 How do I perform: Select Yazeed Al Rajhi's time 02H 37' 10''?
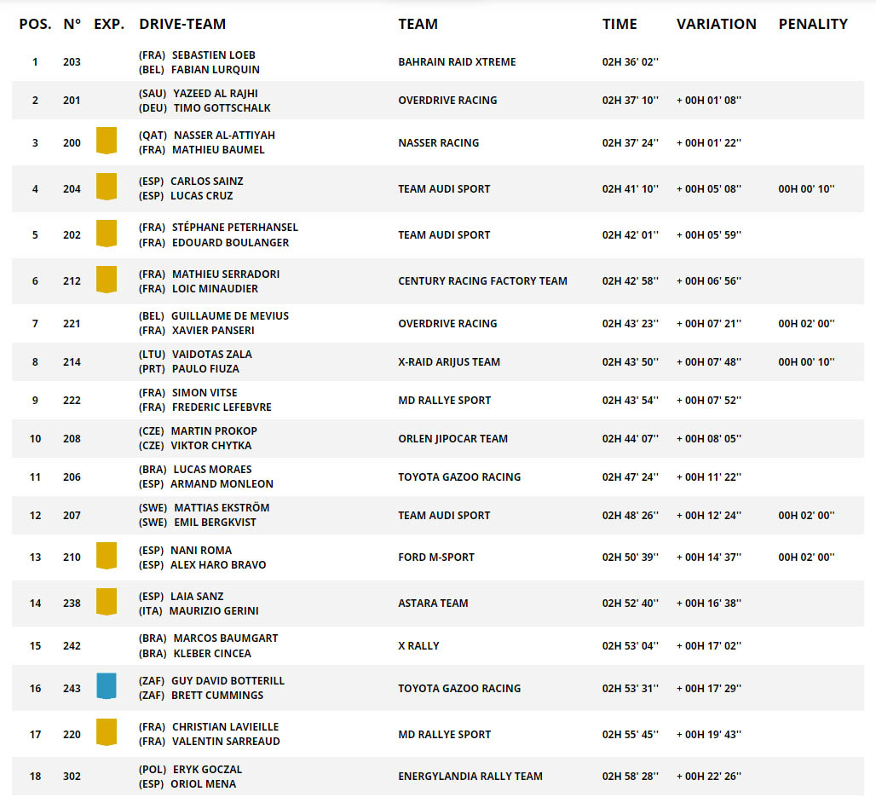[630, 101]
